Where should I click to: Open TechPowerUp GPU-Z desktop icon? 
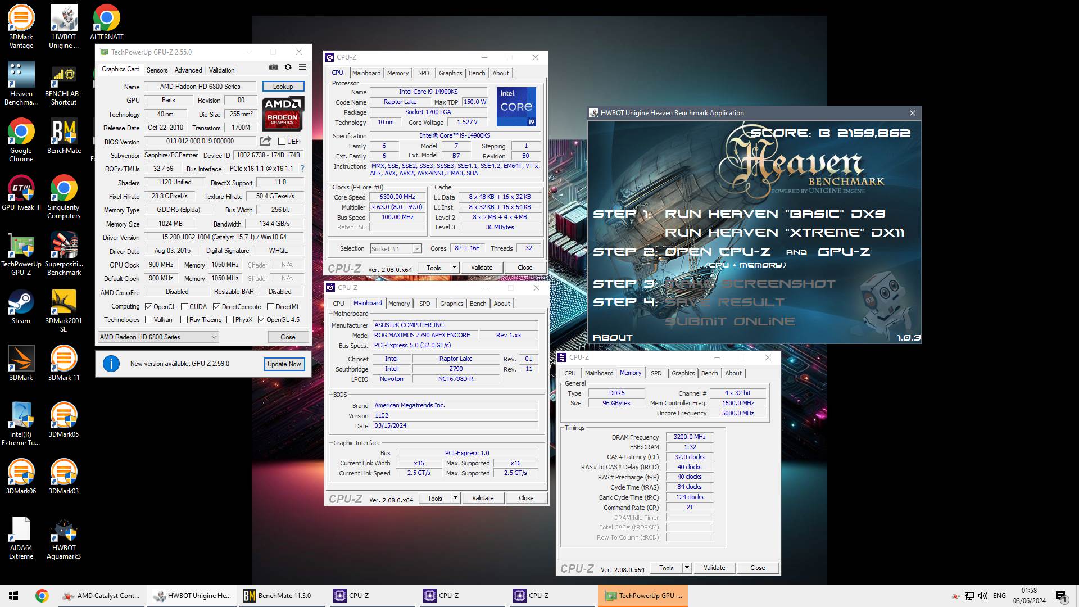21,253
